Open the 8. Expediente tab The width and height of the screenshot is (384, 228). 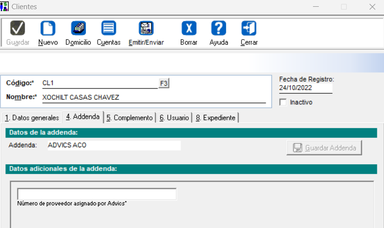click(215, 118)
